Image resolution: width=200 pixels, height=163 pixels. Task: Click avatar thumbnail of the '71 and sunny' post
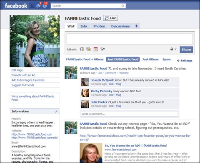click(71, 73)
